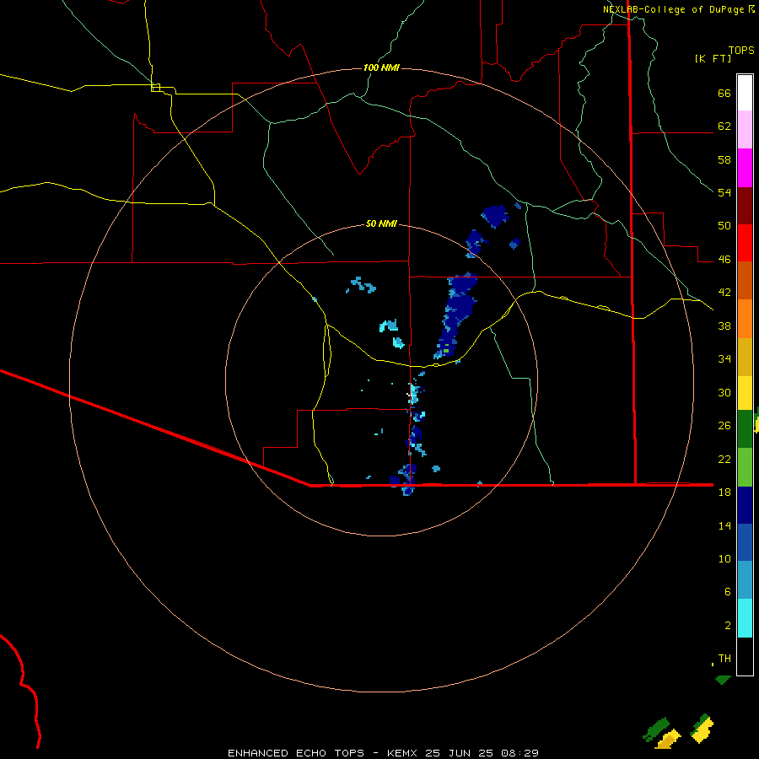Click the '54' scale label
The width and height of the screenshot is (759, 759).
click(x=724, y=192)
